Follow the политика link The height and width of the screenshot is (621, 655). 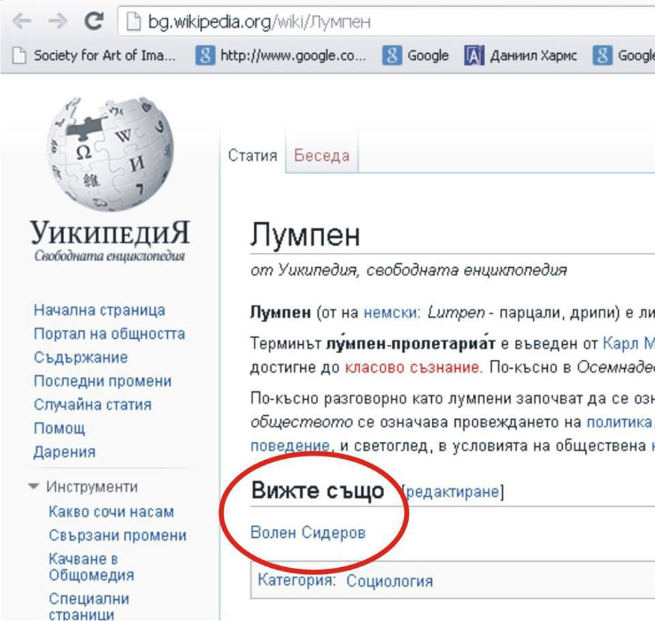(x=619, y=423)
